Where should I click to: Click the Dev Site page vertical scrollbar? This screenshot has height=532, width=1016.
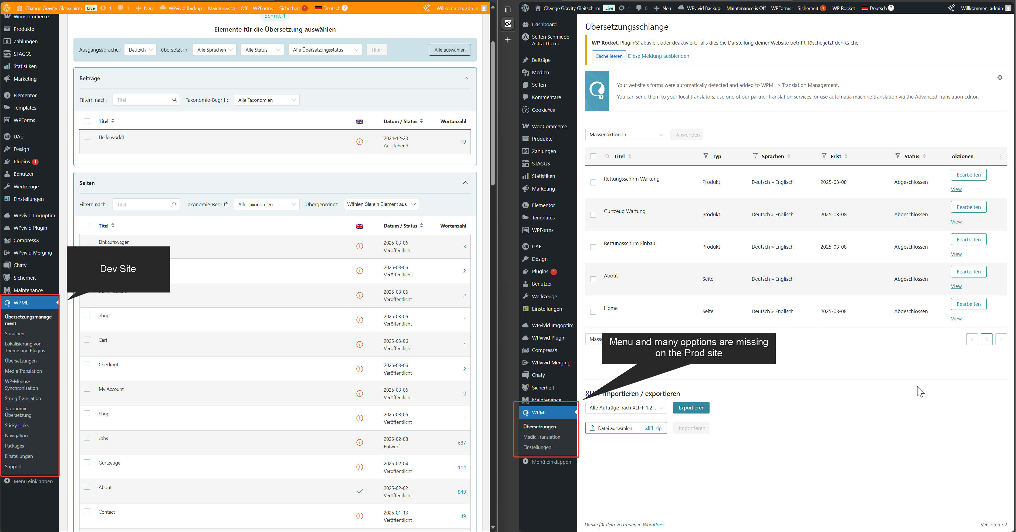point(493,113)
